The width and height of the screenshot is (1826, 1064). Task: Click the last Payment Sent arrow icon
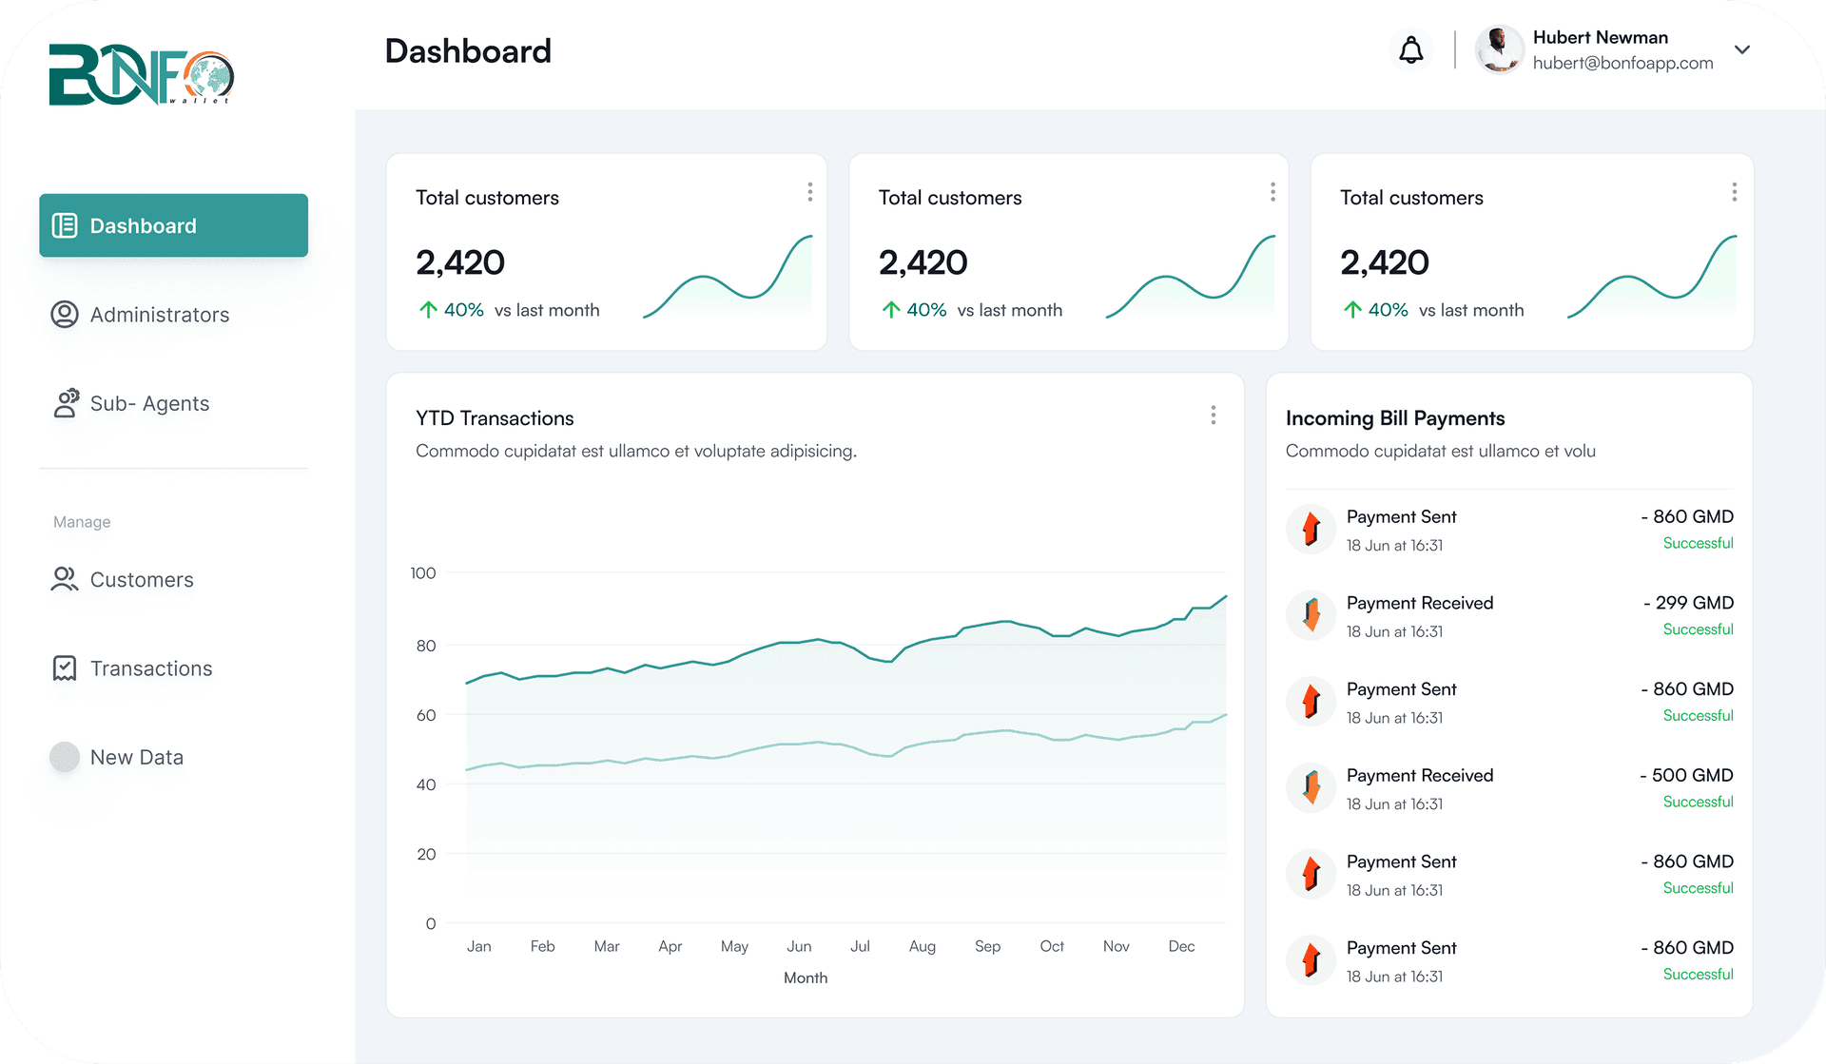pyautogui.click(x=1311, y=960)
